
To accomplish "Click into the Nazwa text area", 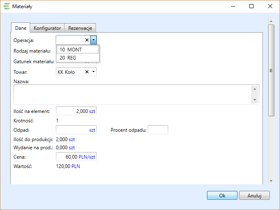I will (133, 95).
